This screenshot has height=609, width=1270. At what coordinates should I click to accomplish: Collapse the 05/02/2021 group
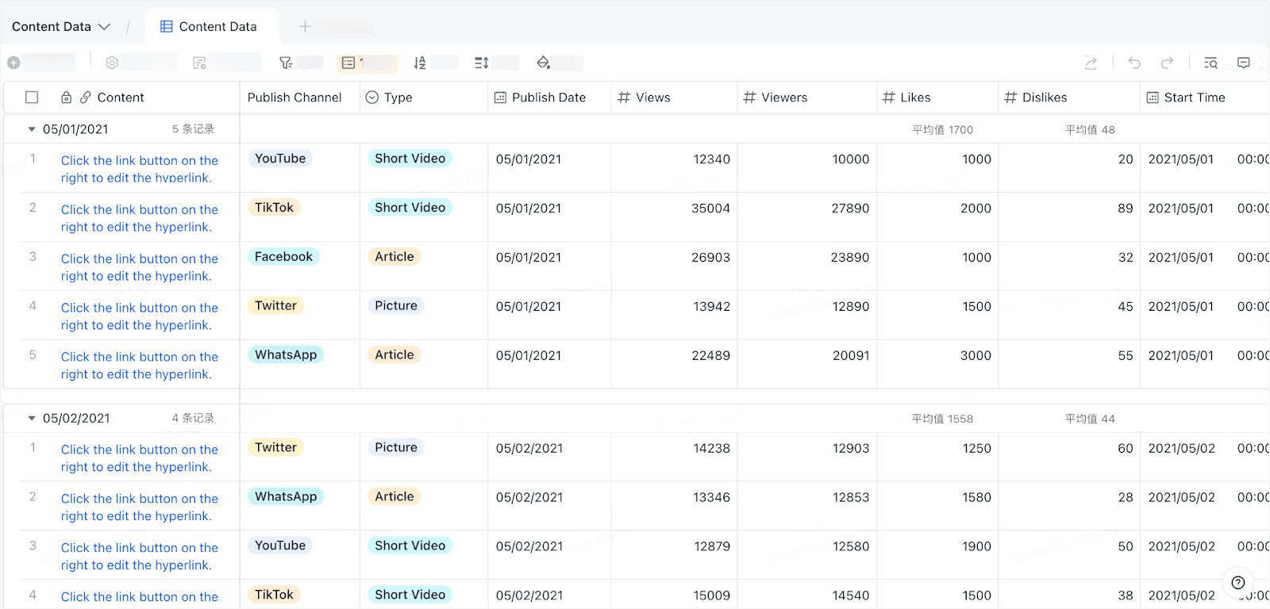[x=32, y=418]
